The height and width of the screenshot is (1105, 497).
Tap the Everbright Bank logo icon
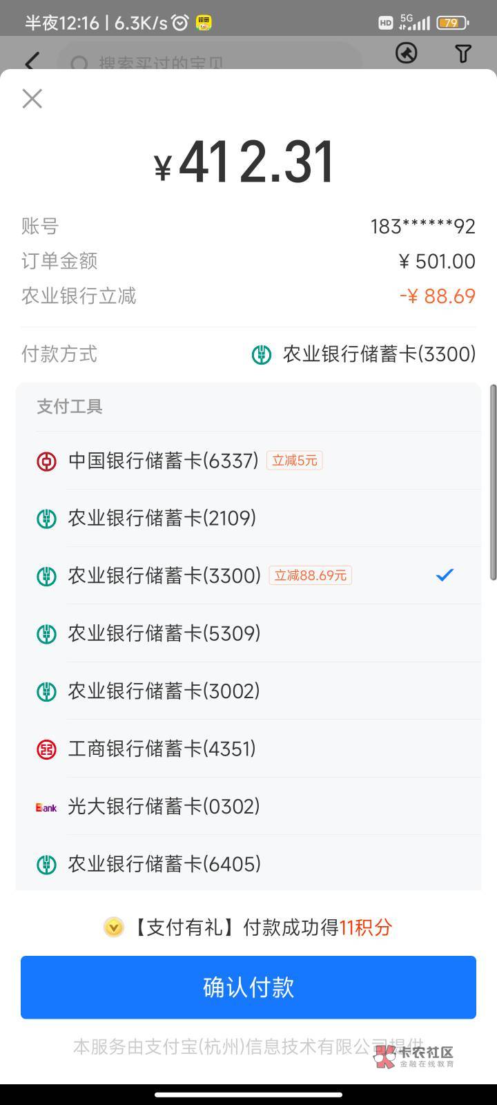(46, 807)
